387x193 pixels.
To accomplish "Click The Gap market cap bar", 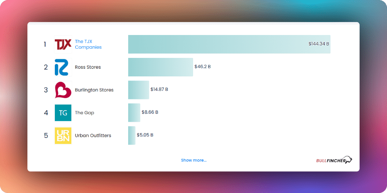I will (x=134, y=113).
